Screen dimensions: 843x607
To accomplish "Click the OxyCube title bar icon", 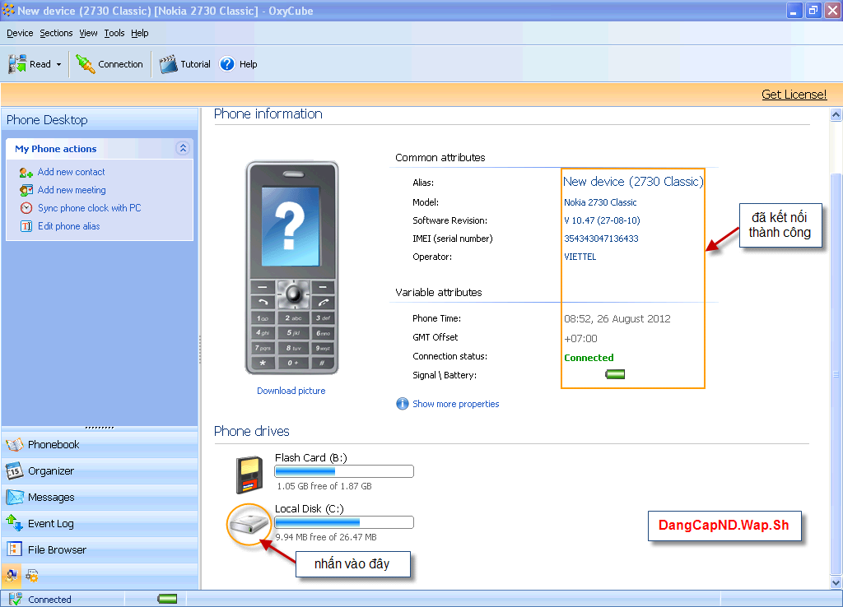I will 8,10.
